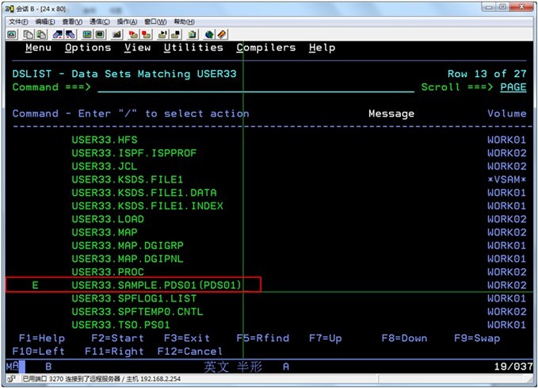This screenshot has width=538, height=388.
Task: Select data set USER33.LOAD
Action: [108, 219]
